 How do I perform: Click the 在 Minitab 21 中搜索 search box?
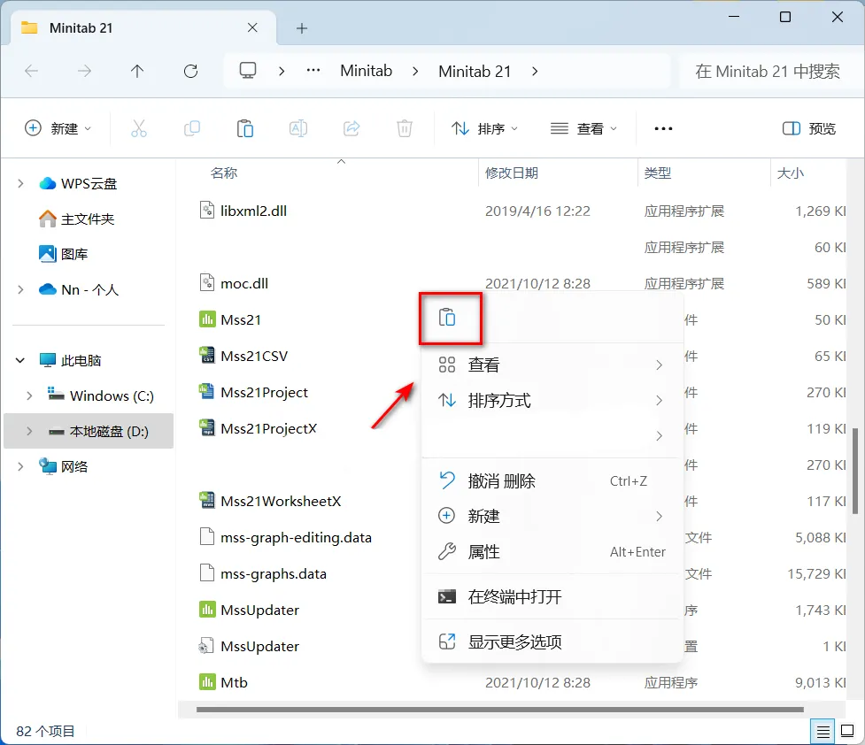pyautogui.click(x=768, y=71)
